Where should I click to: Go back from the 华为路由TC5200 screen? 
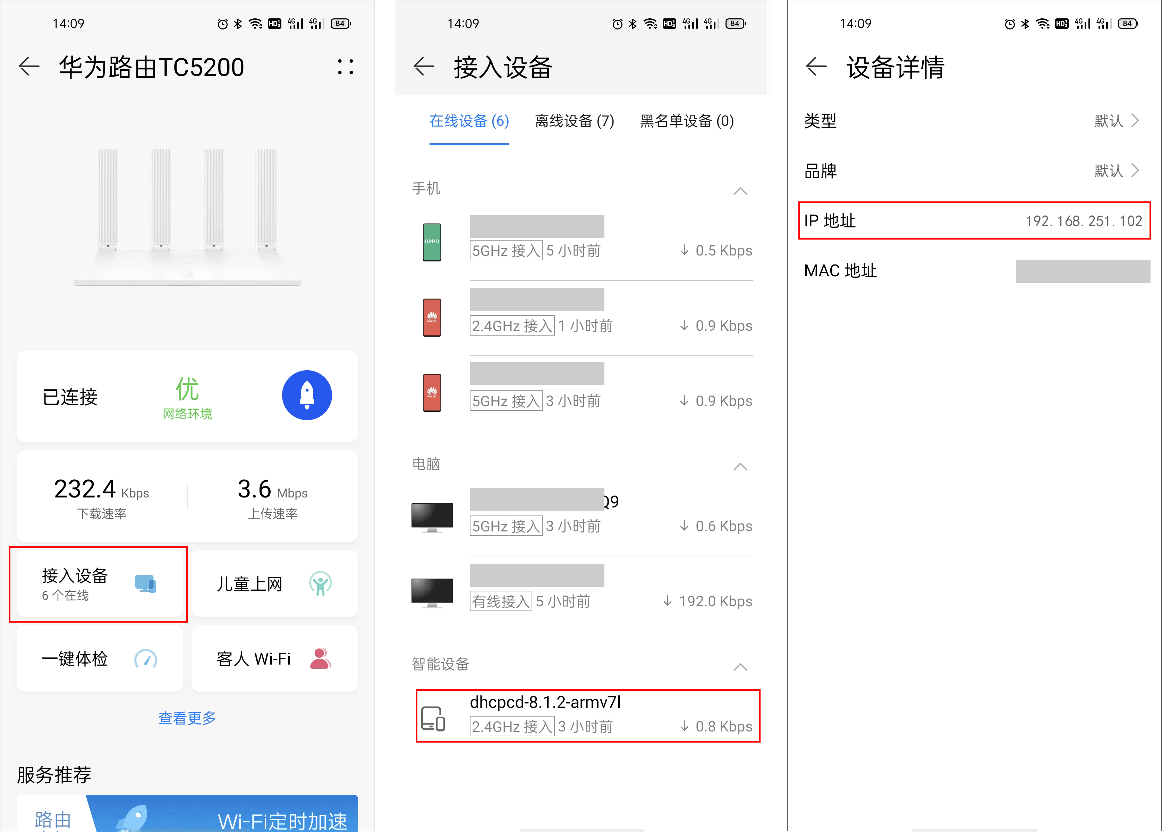coord(29,67)
